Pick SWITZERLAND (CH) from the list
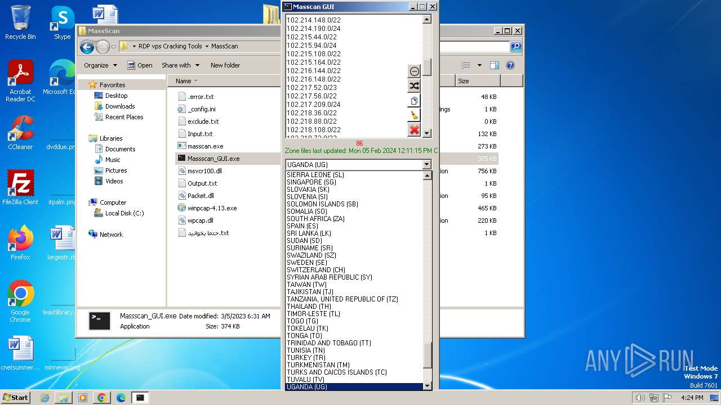 [315, 270]
